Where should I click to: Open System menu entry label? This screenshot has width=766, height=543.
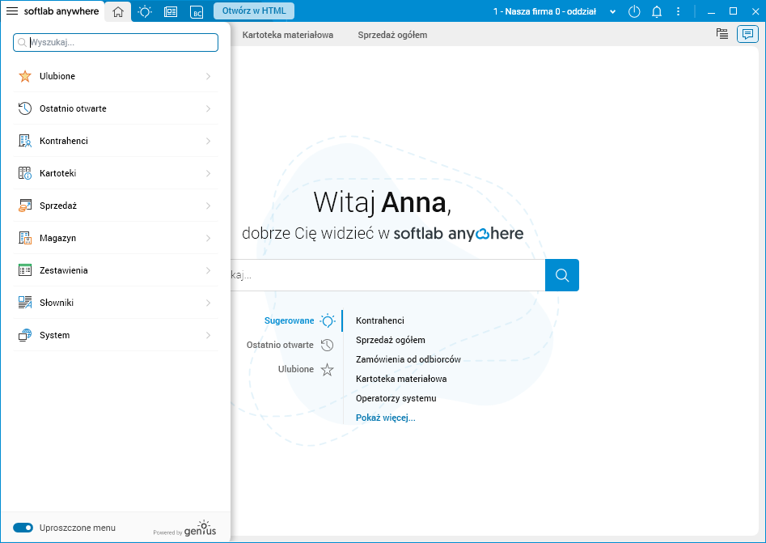55,335
